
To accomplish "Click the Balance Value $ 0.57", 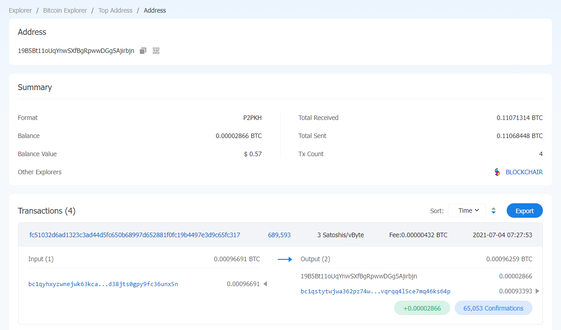I will (253, 154).
